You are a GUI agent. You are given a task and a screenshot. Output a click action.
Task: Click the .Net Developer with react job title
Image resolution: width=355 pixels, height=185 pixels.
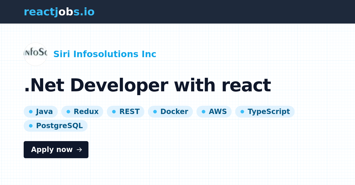(x=148, y=85)
